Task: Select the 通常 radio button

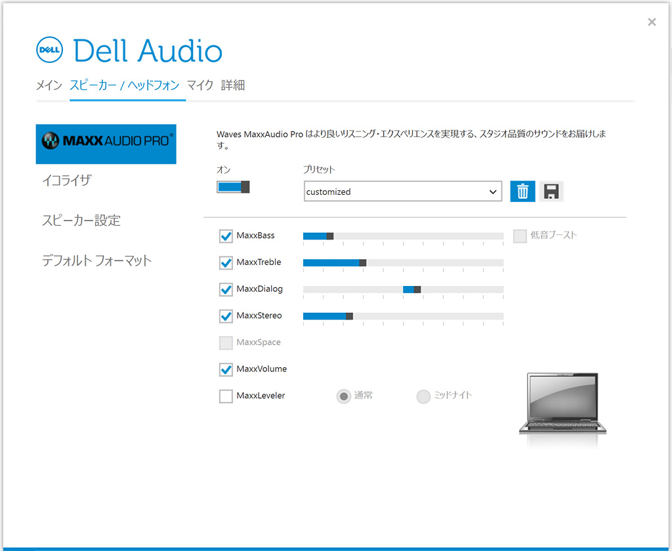Action: pos(344,396)
